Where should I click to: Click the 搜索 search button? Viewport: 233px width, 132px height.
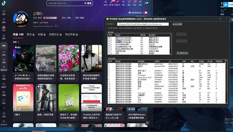(x=88, y=3)
